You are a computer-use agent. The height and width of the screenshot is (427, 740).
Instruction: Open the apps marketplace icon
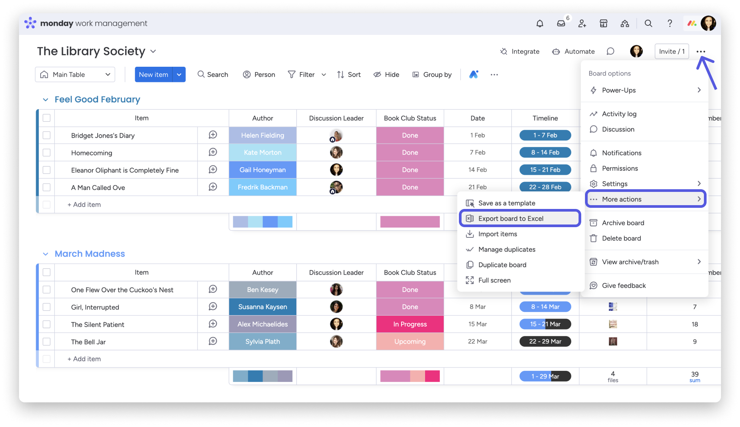point(603,24)
